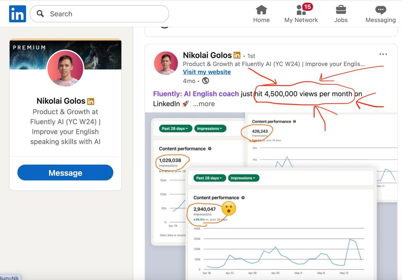Open Nikolai Golos sidebar profile photo

65,68
